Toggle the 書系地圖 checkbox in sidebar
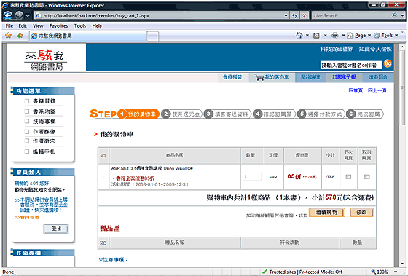 [27, 111]
